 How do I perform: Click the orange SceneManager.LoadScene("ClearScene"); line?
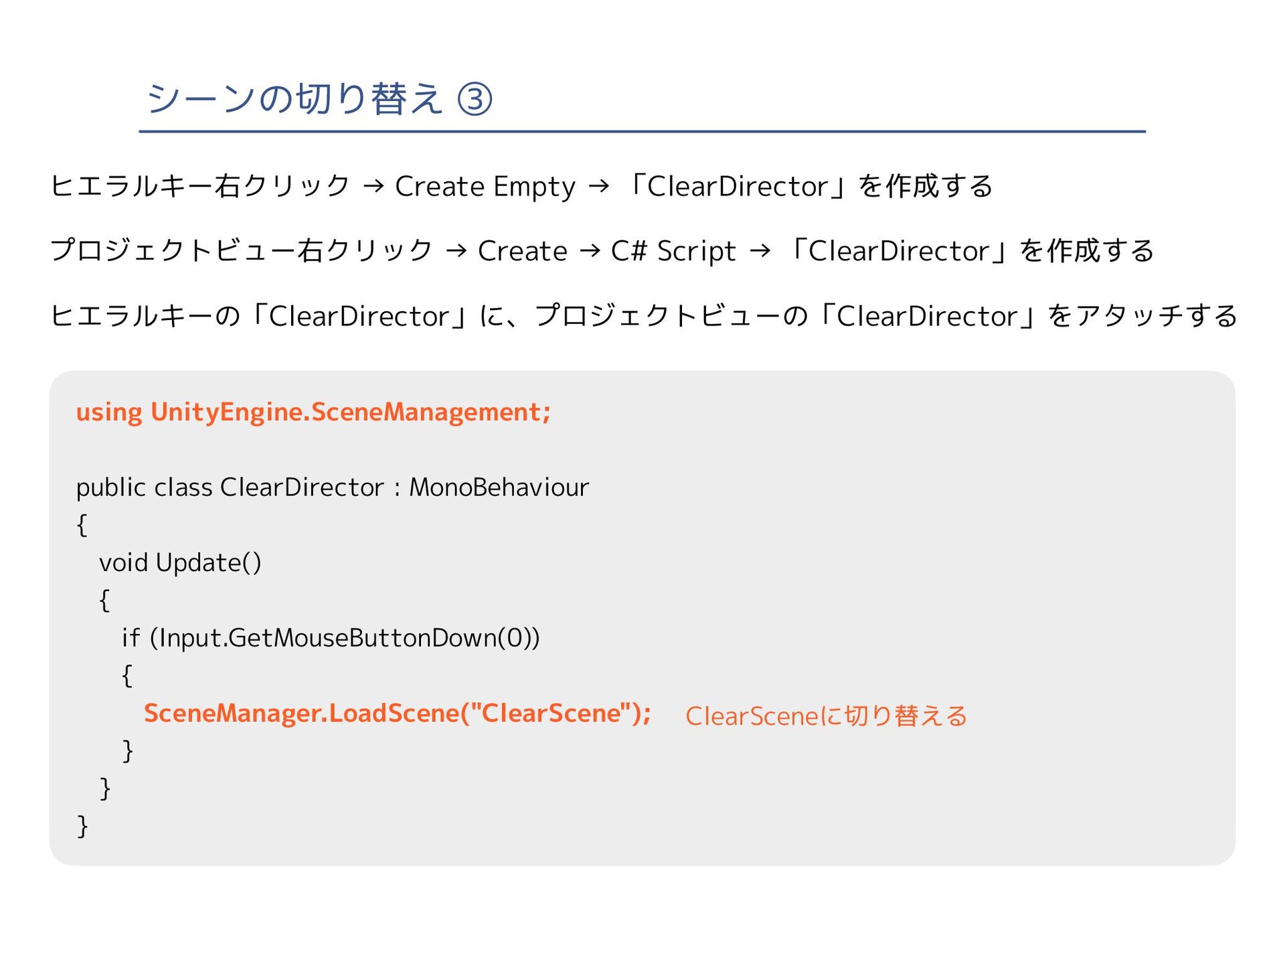click(398, 713)
